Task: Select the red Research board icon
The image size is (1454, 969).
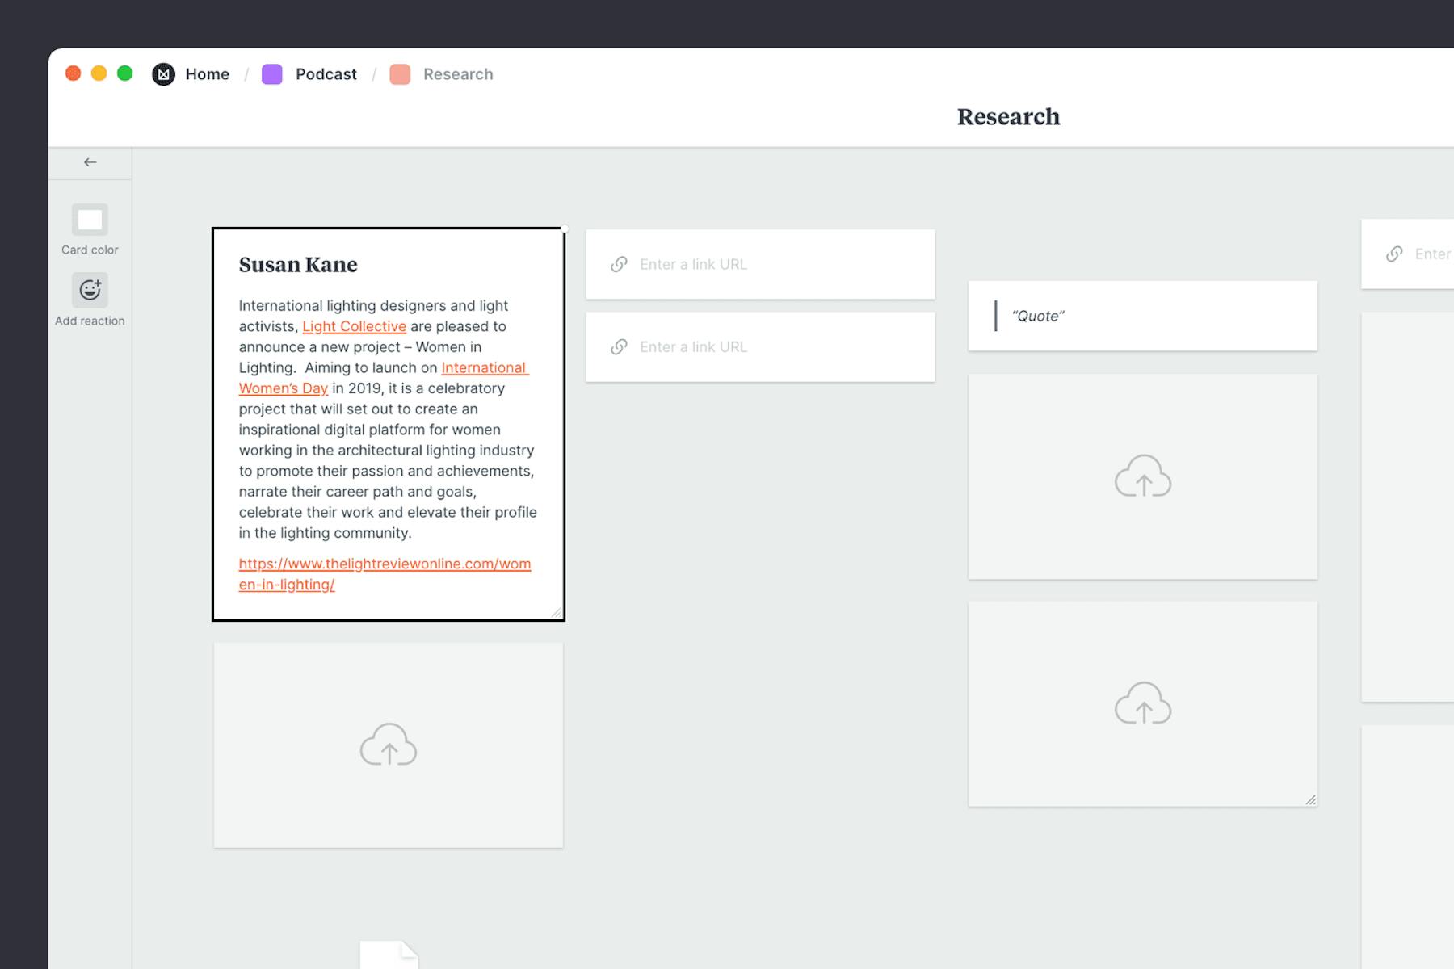Action: [401, 74]
